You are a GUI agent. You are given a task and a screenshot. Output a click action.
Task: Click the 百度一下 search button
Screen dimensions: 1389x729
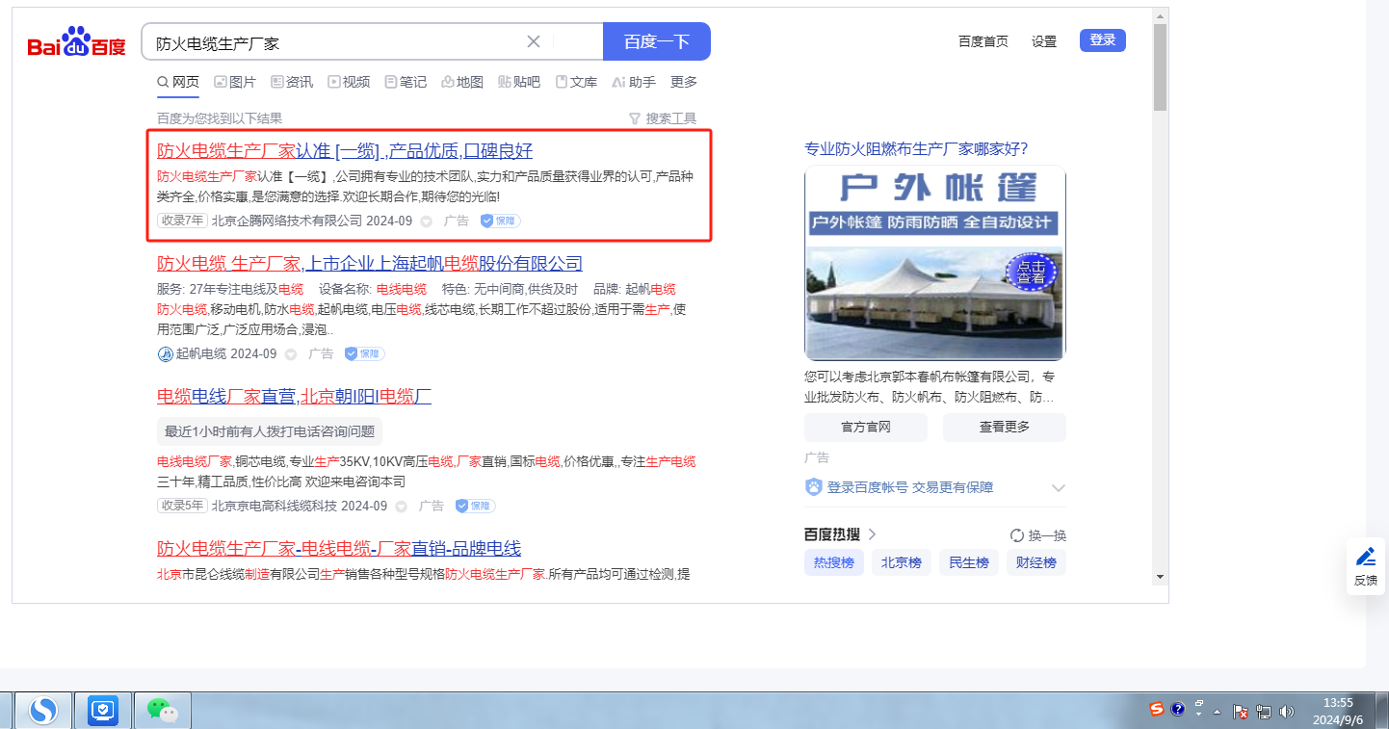(657, 41)
